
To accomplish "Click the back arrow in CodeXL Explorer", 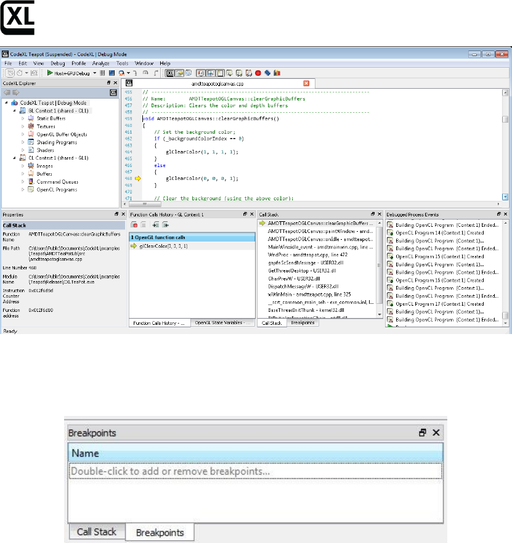I will point(7,92).
